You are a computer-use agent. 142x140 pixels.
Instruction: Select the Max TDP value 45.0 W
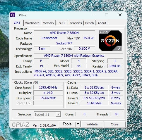click(88, 38)
